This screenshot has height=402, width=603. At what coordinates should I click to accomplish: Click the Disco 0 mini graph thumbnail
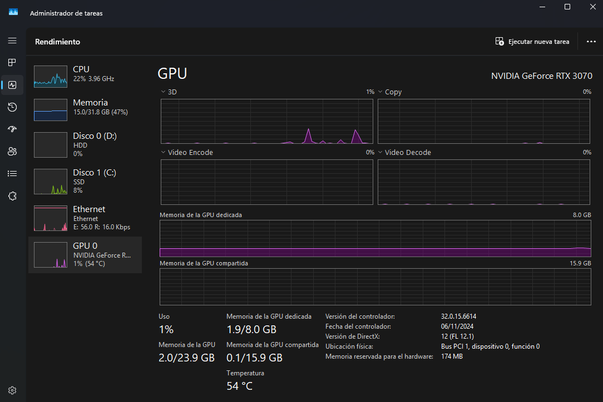point(51,145)
